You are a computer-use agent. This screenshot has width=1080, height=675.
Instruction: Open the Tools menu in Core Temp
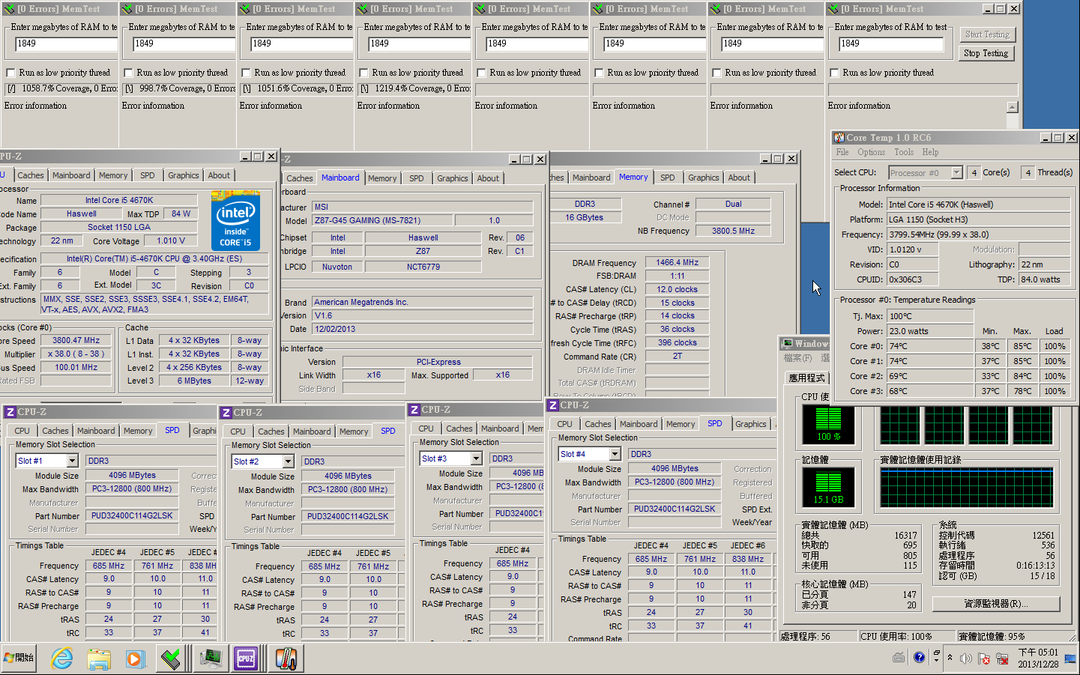[904, 152]
